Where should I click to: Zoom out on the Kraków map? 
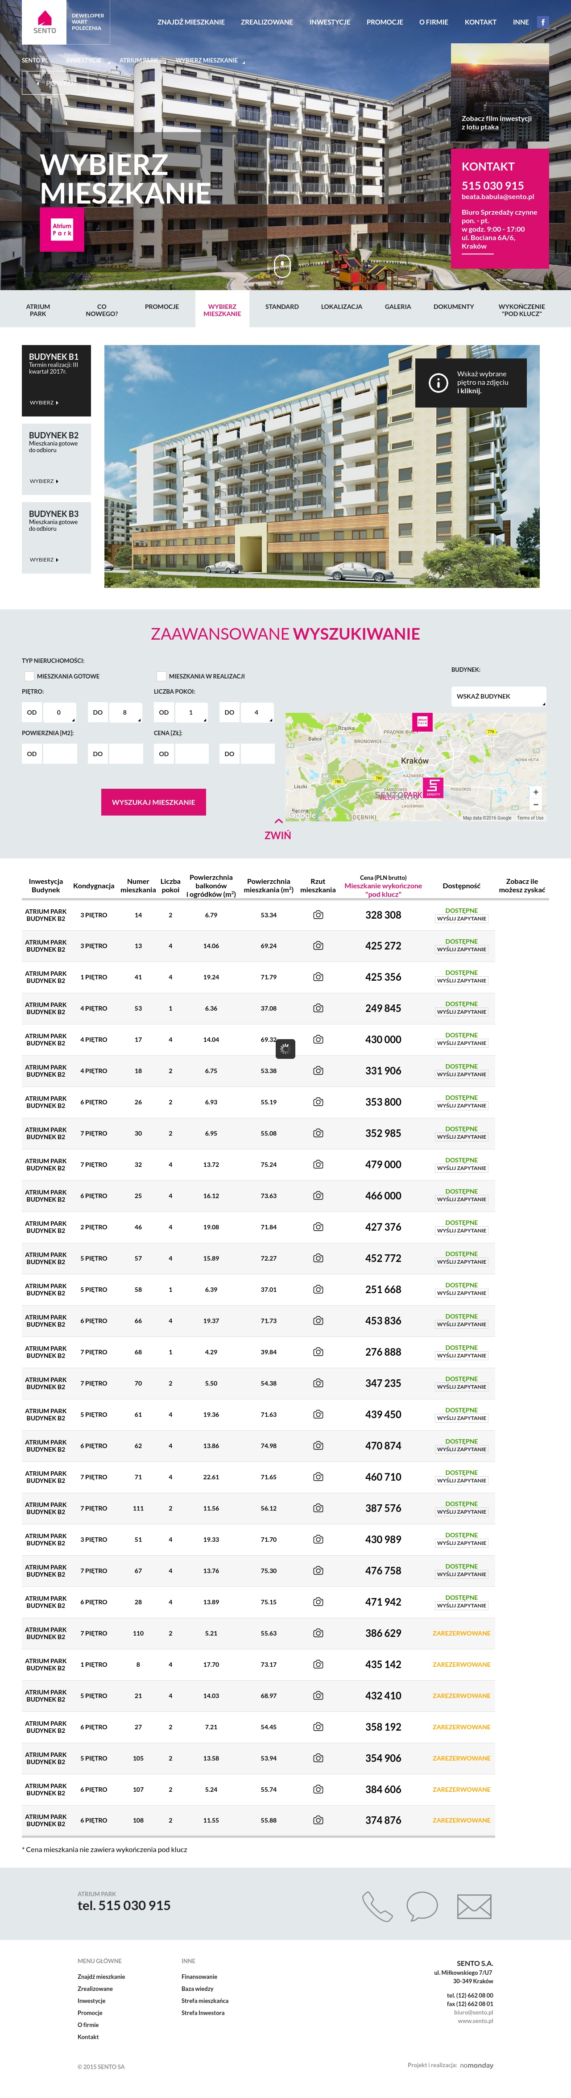point(535,804)
